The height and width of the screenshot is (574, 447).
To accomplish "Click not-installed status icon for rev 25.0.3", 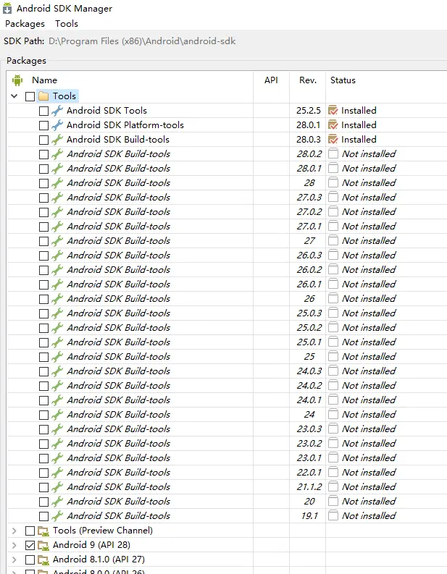I will [333, 313].
